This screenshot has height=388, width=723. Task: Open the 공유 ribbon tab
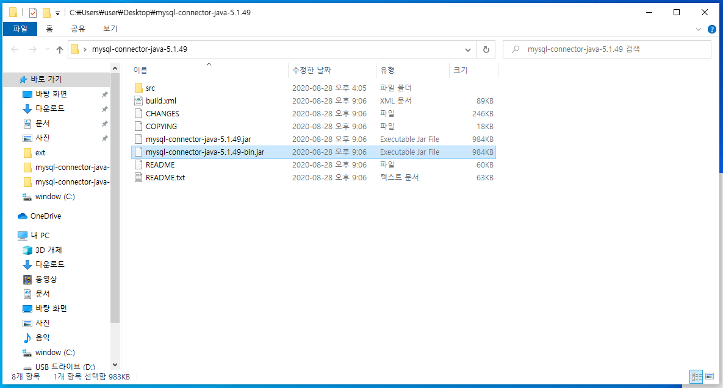pos(78,29)
